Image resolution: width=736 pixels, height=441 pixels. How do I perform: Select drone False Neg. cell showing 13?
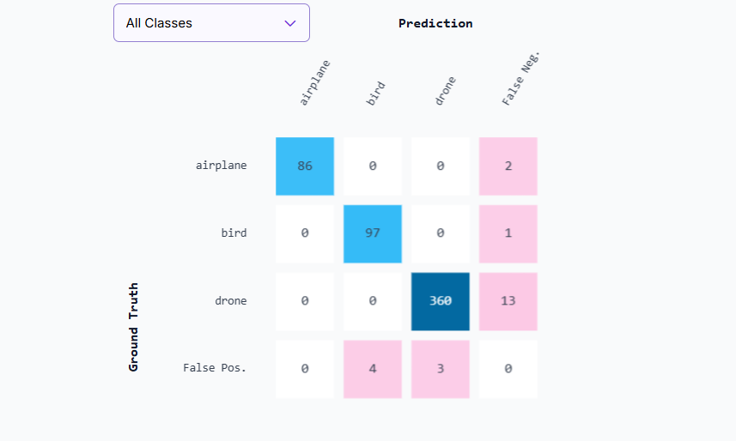[508, 301]
